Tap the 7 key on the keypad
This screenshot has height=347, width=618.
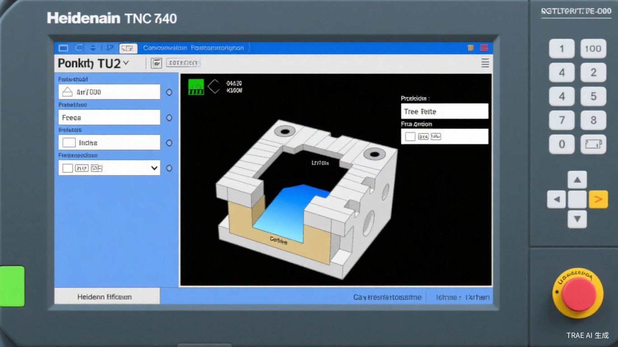(x=562, y=120)
